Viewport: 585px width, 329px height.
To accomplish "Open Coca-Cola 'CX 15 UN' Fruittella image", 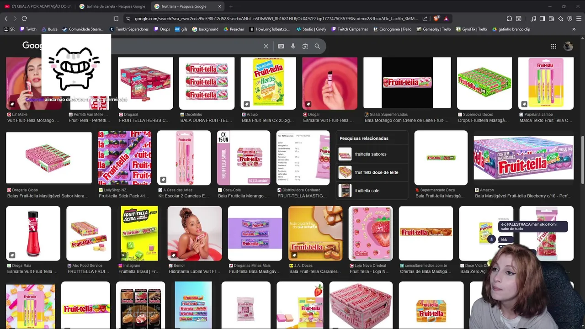I will 244,158.
